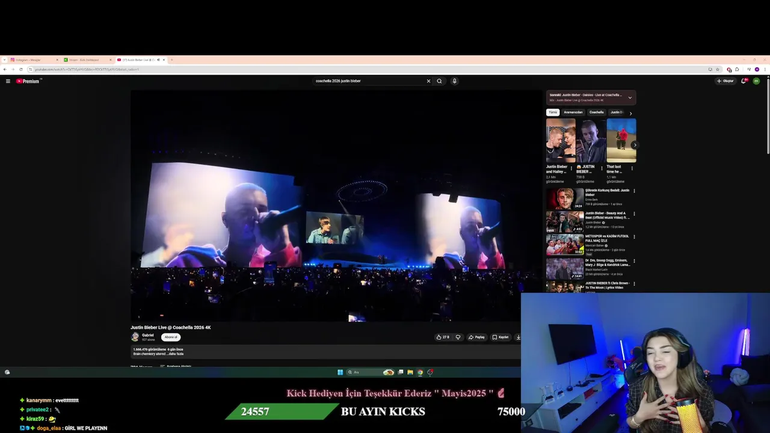Save video with 'Kaydet' button
This screenshot has width=770, height=433.
pyautogui.click(x=500, y=337)
